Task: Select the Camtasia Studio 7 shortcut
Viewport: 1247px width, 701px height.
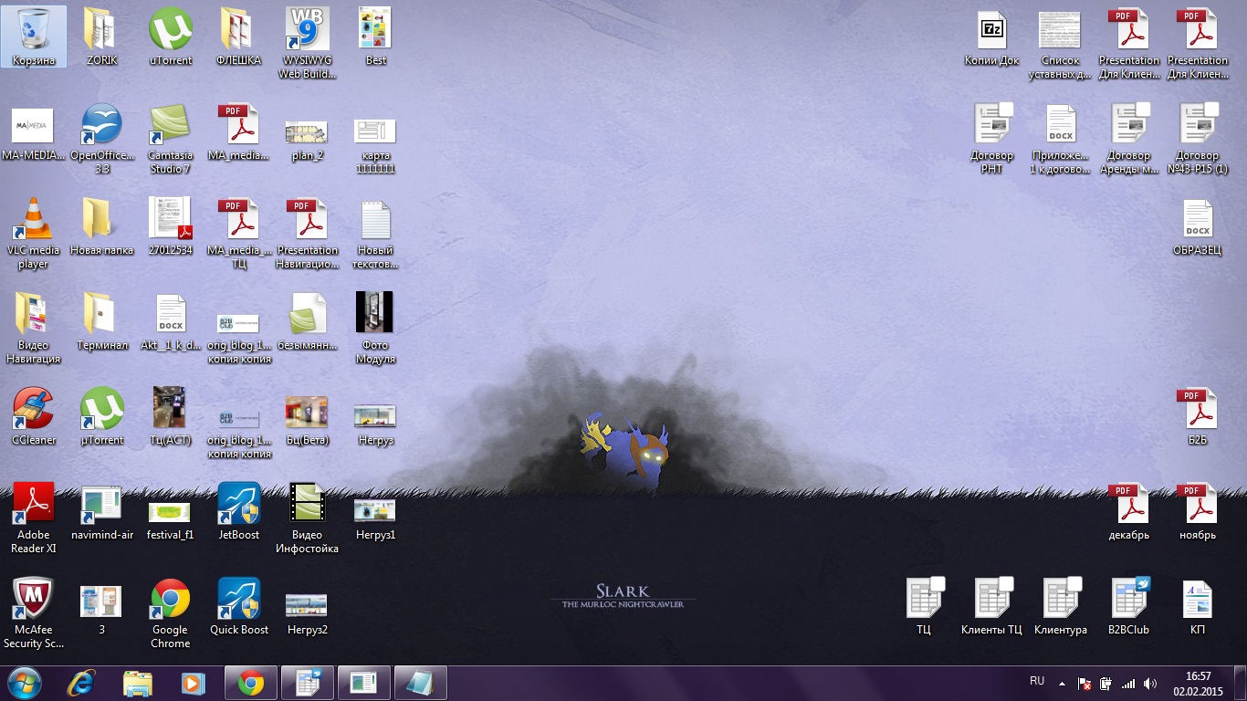Action: pos(170,139)
